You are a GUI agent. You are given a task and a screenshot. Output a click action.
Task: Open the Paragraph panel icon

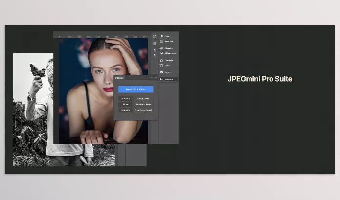coord(155,55)
